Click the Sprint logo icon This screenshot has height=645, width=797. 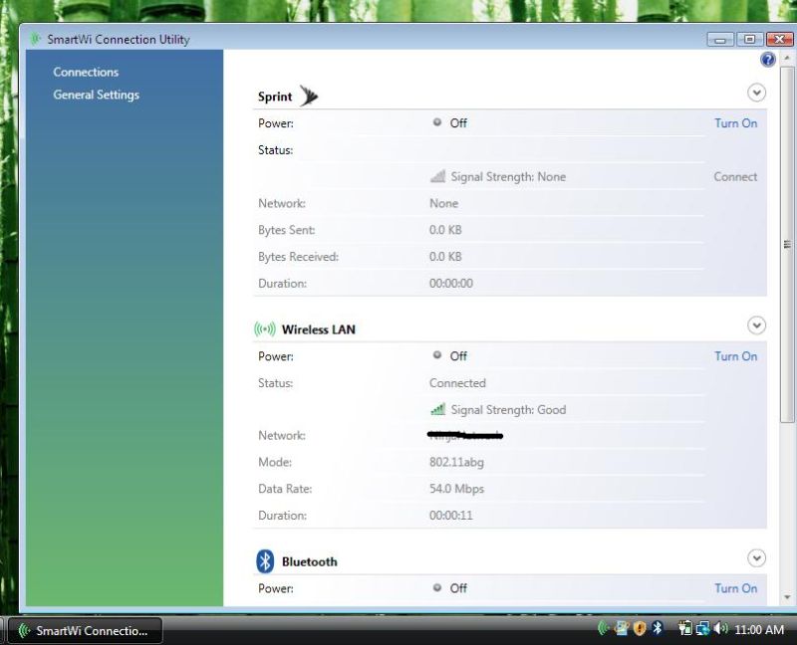click(x=308, y=96)
